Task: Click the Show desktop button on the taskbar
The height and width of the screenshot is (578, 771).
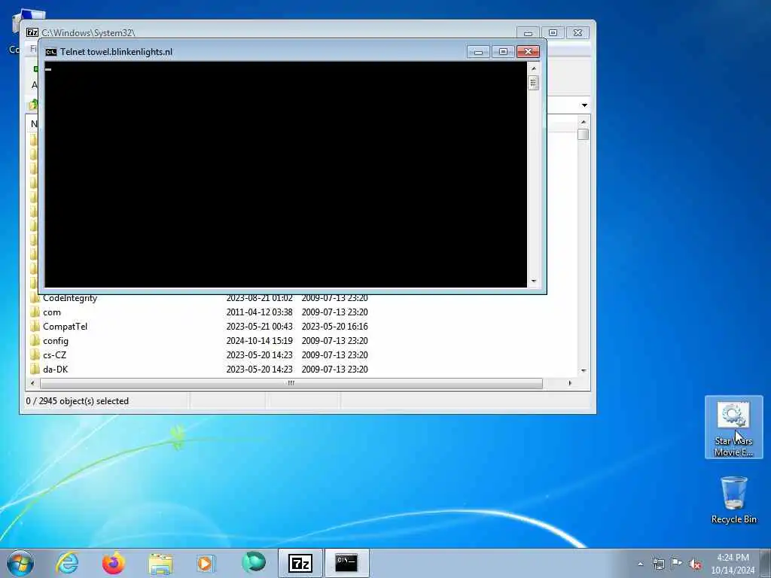Action: pyautogui.click(x=766, y=563)
